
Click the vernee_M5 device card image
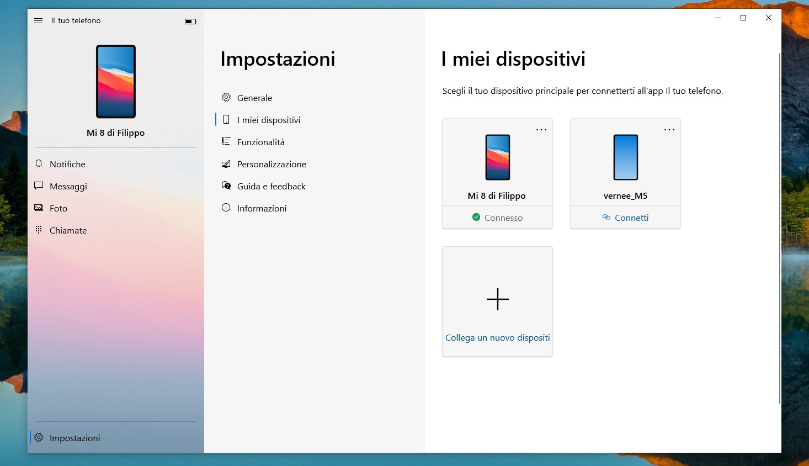tap(626, 157)
